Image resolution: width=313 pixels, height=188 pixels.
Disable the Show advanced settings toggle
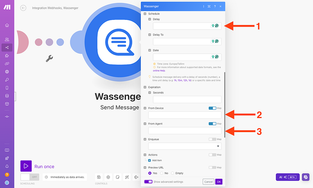point(148,182)
